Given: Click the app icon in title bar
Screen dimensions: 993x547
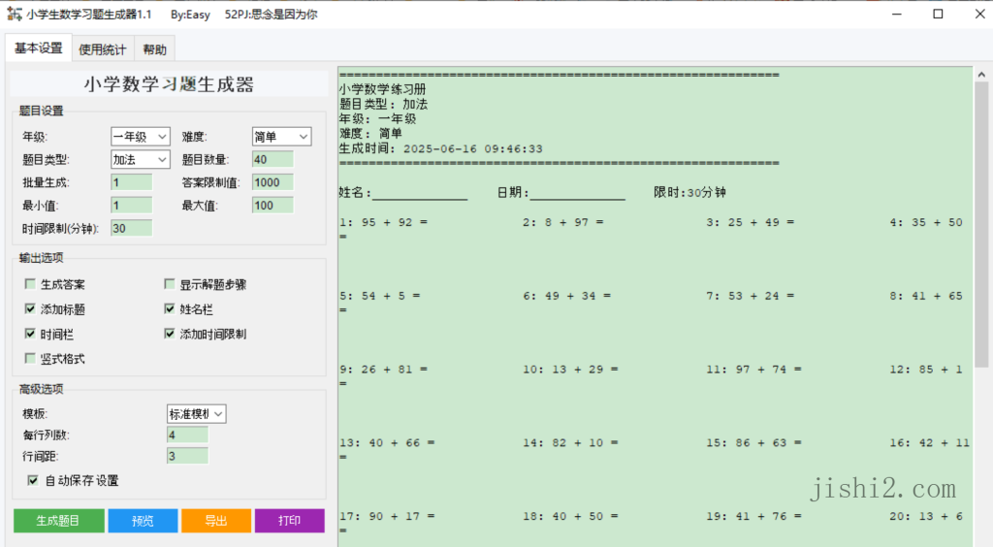Looking at the screenshot, I should [14, 14].
